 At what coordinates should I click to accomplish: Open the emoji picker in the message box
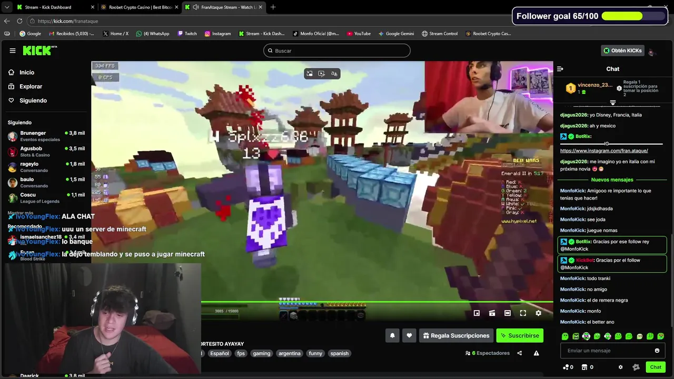coord(657,351)
